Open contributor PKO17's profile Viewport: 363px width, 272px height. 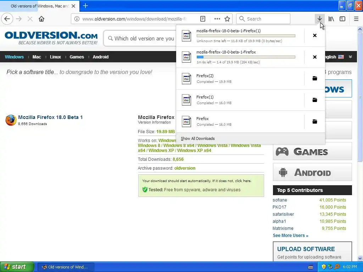pyautogui.click(x=279, y=207)
